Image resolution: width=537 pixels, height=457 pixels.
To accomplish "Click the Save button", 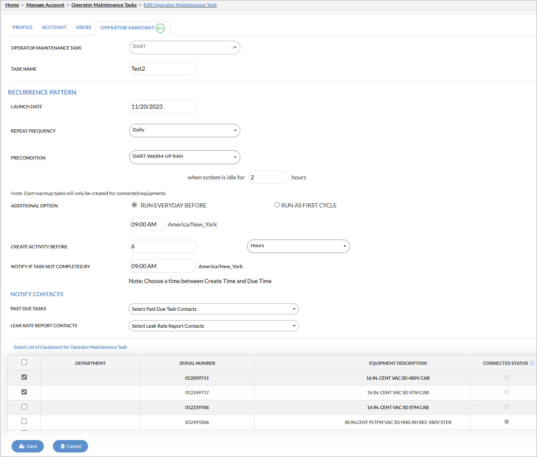I will point(28,446).
